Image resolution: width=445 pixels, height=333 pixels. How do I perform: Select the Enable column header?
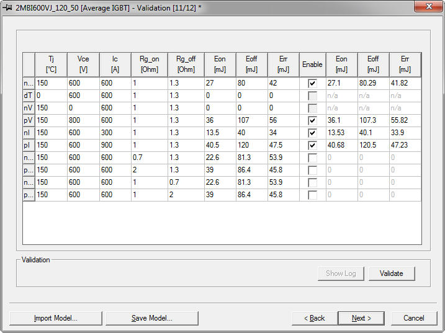click(312, 64)
